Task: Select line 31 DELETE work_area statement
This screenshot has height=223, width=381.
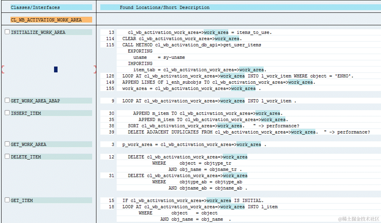Action: coord(188,175)
